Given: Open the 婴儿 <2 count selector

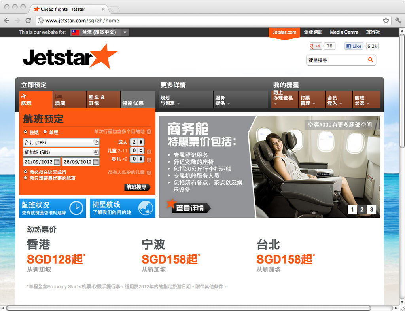Looking at the screenshot, I should [x=137, y=159].
